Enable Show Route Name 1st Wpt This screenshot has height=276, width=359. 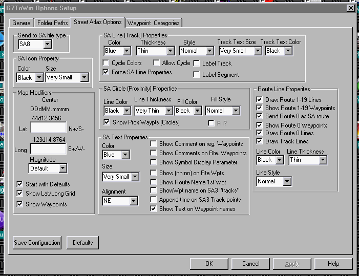154,182
